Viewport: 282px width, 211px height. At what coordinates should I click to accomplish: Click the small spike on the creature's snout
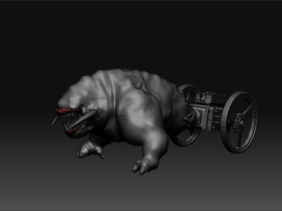[54, 120]
